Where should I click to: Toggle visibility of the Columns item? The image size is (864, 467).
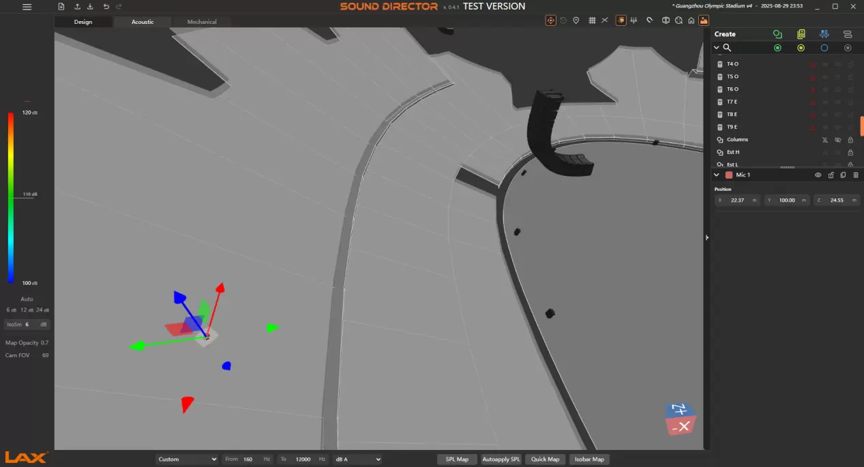(837, 140)
